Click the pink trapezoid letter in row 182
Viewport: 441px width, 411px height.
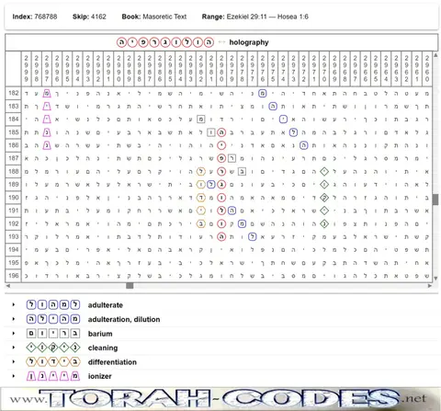tap(47, 93)
